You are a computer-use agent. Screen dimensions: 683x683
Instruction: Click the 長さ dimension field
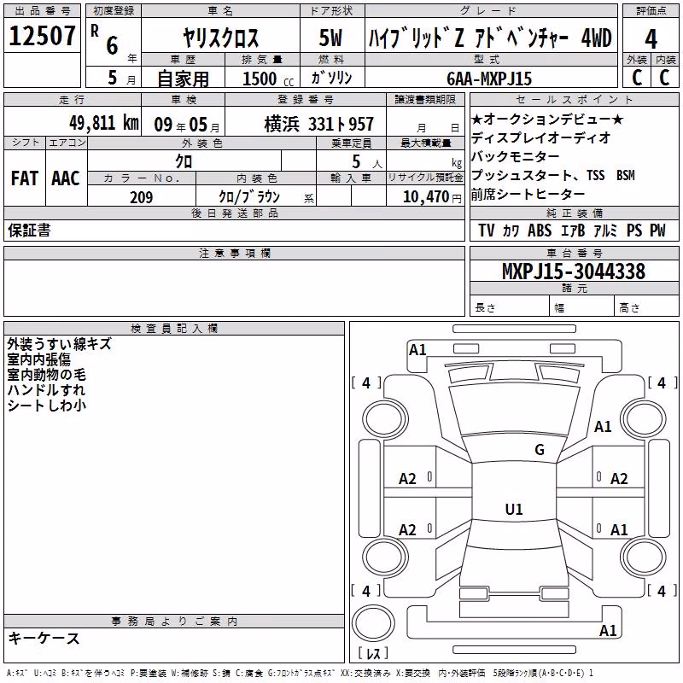click(x=510, y=307)
